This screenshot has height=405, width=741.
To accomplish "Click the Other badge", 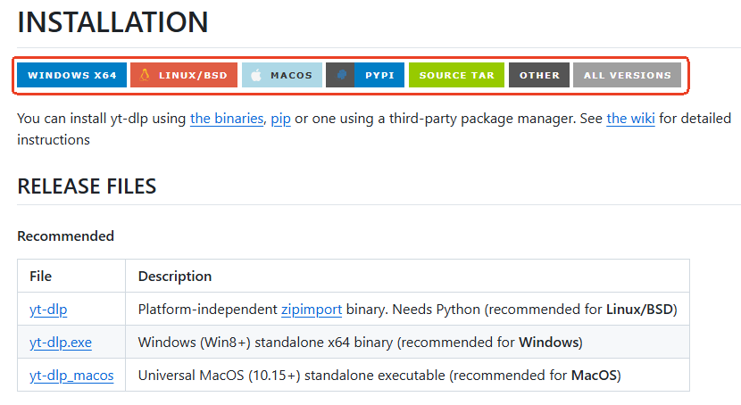I will [x=539, y=76].
